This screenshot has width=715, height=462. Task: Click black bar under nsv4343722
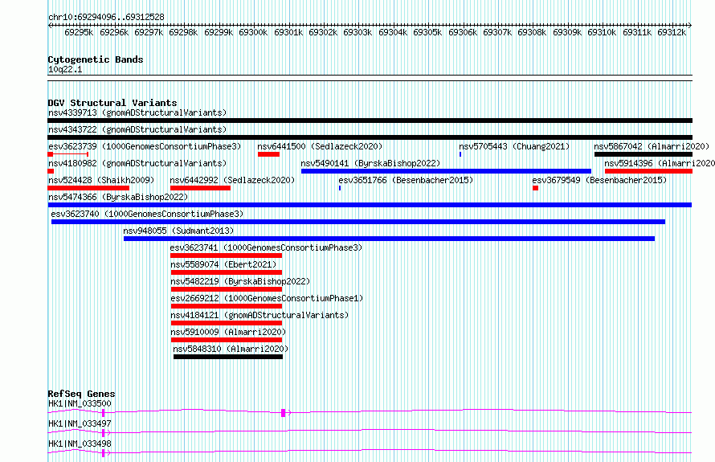pos(370,137)
